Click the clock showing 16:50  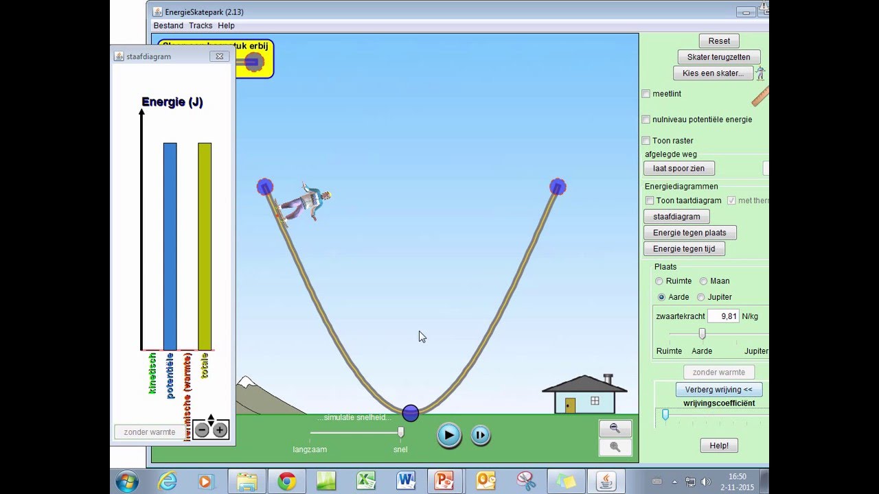pos(738,476)
